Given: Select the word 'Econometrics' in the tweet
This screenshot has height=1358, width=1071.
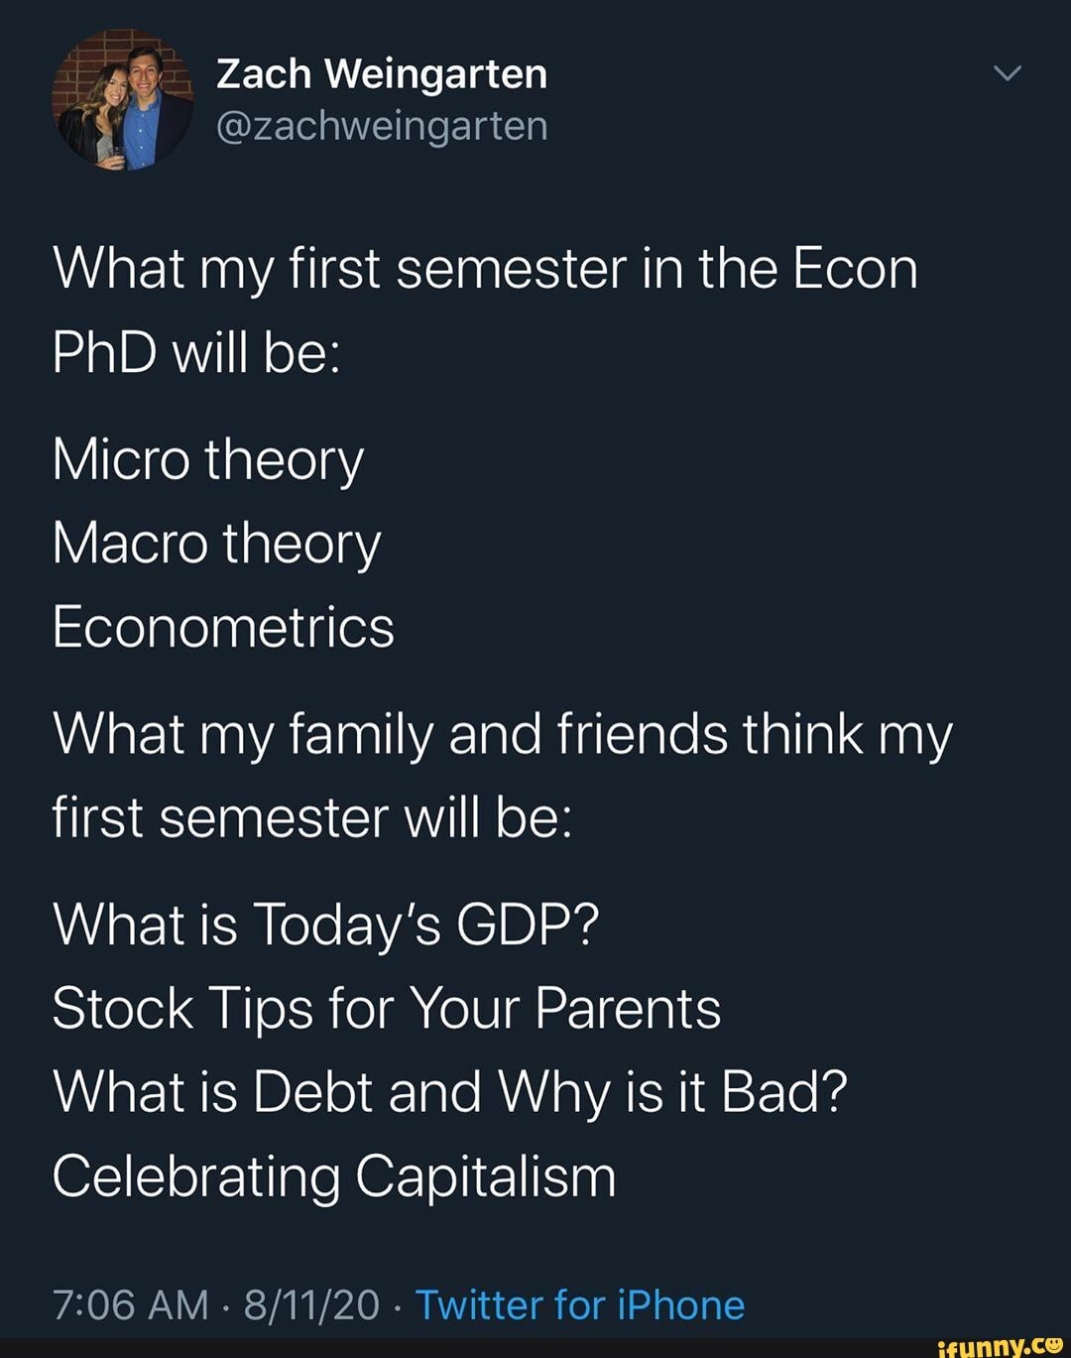Looking at the screenshot, I should (x=222, y=626).
